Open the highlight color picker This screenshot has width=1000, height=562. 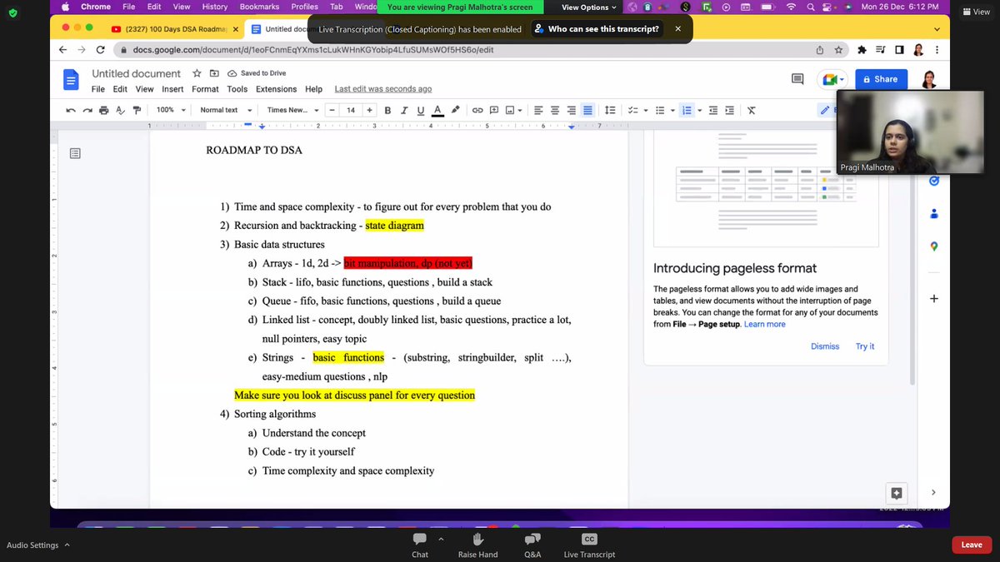pyautogui.click(x=455, y=110)
